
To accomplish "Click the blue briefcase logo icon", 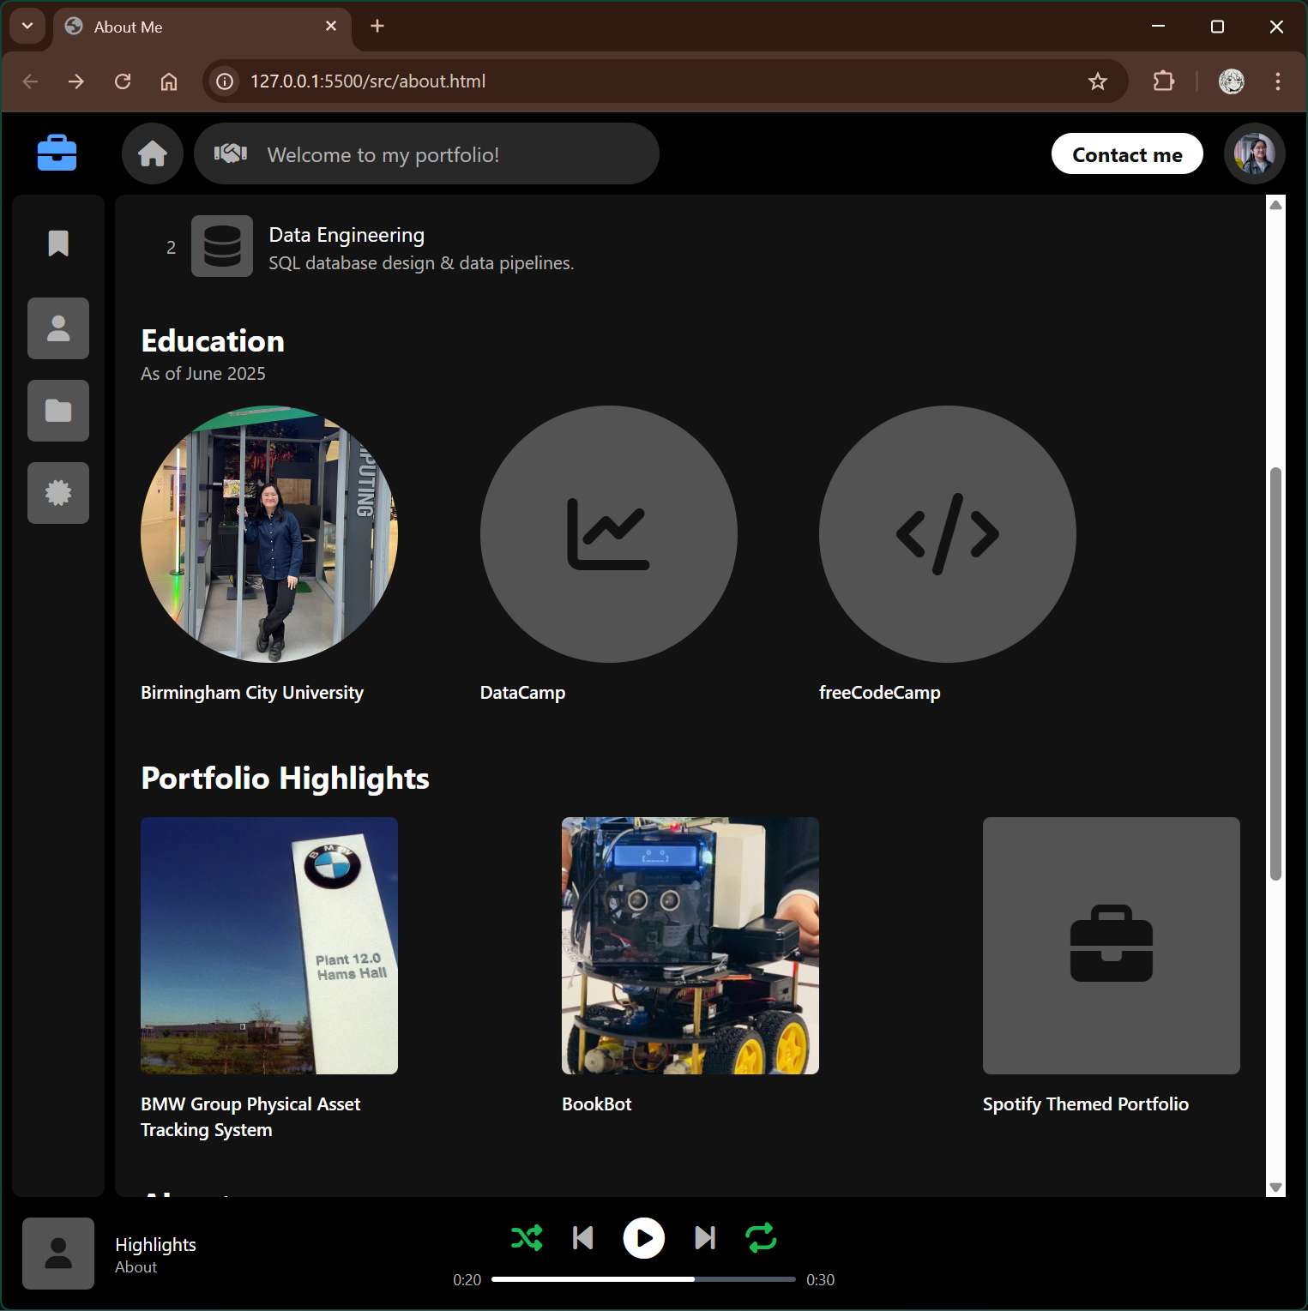I will coord(57,153).
